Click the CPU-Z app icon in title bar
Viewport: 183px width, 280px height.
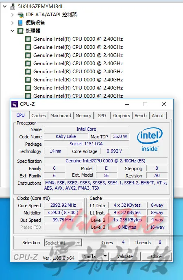15,104
